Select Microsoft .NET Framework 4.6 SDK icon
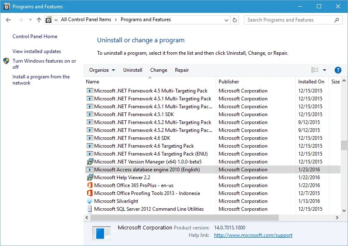The width and height of the screenshot is (348, 246). (90, 138)
